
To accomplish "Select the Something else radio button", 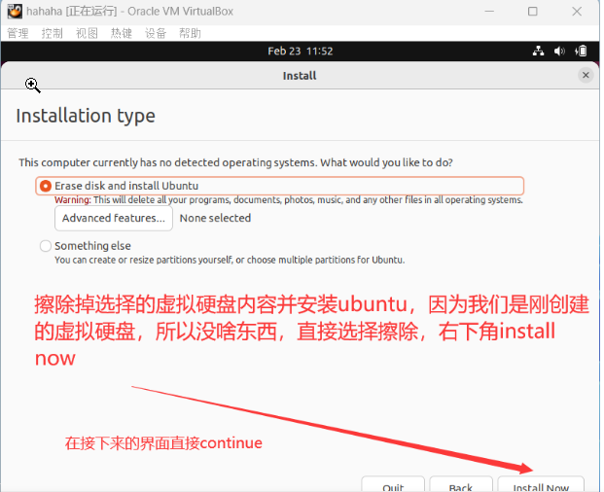I will (x=46, y=246).
